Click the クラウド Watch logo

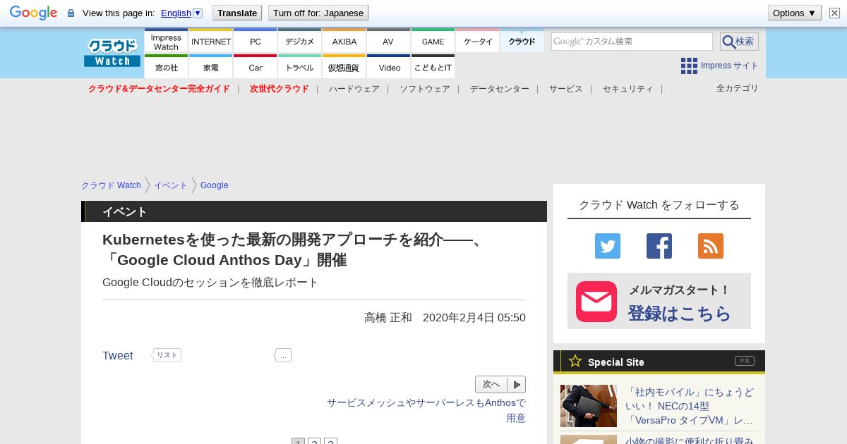(x=112, y=53)
